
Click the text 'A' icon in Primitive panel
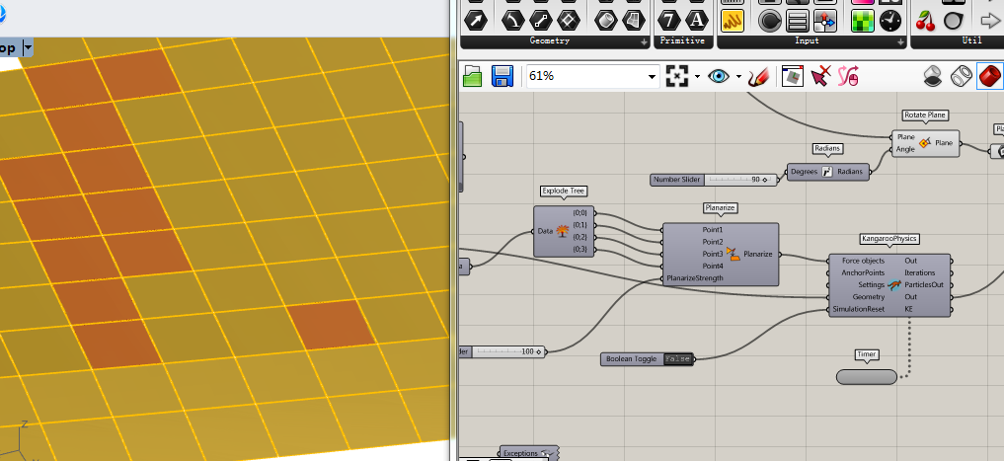tap(697, 20)
